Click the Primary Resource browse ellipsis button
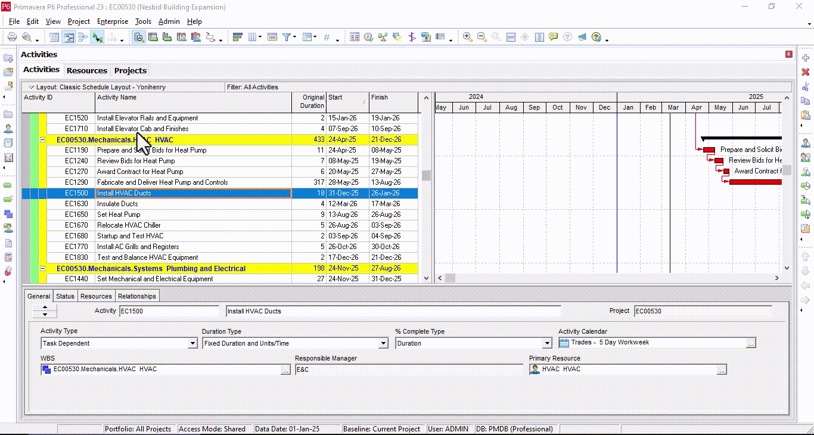Image resolution: width=814 pixels, height=435 pixels. pyautogui.click(x=722, y=369)
